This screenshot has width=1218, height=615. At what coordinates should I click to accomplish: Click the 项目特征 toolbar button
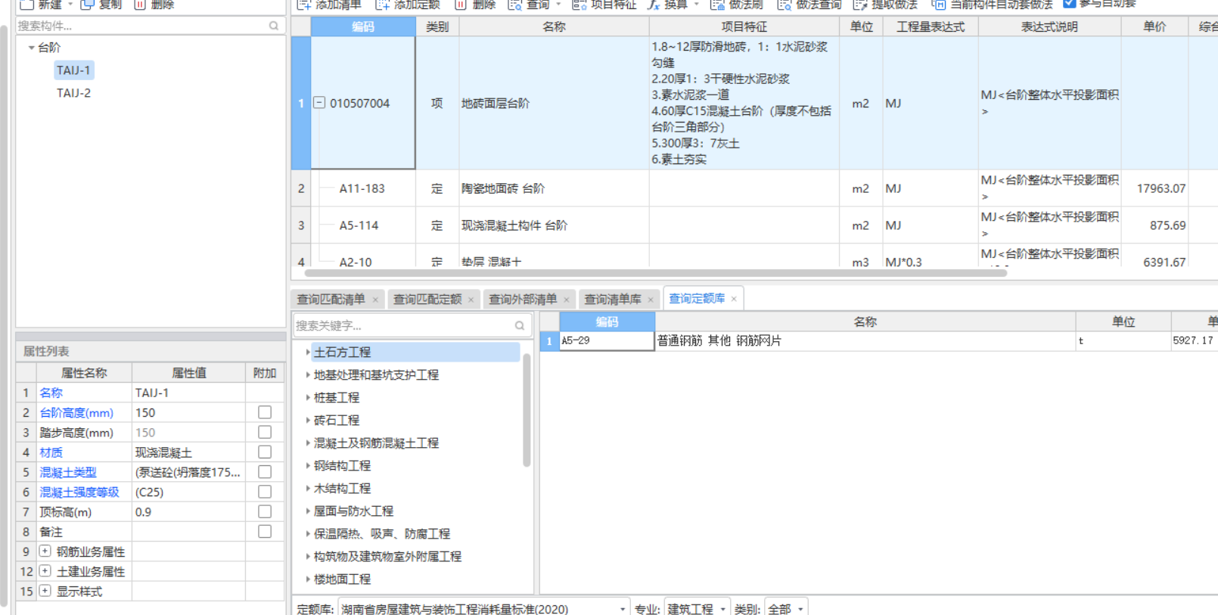pyautogui.click(x=604, y=5)
